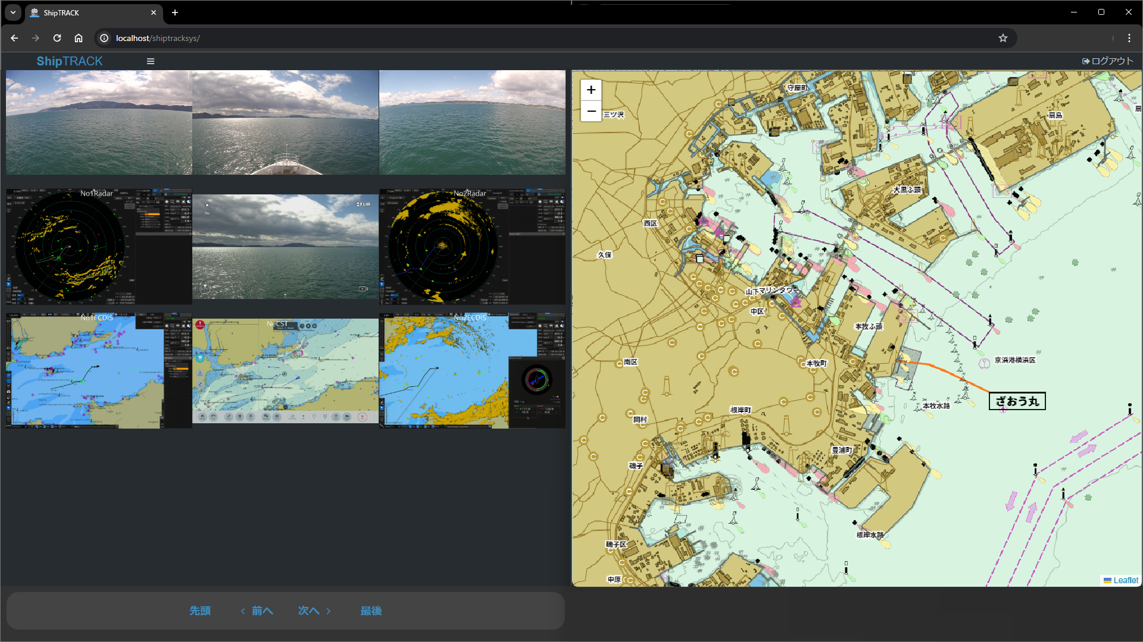Click the Leaflet attribution link

coord(1125,580)
